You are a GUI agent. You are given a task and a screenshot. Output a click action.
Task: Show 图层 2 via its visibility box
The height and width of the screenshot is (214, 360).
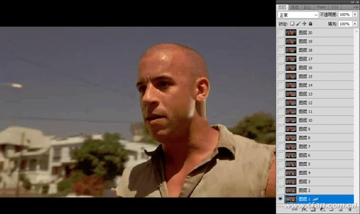point(280,190)
